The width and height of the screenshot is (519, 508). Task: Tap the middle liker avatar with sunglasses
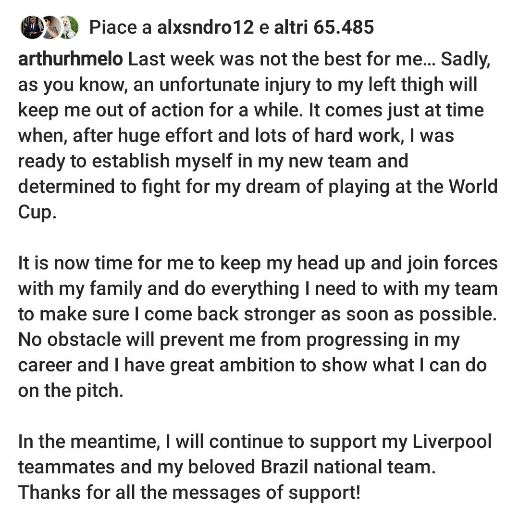pyautogui.click(x=50, y=28)
